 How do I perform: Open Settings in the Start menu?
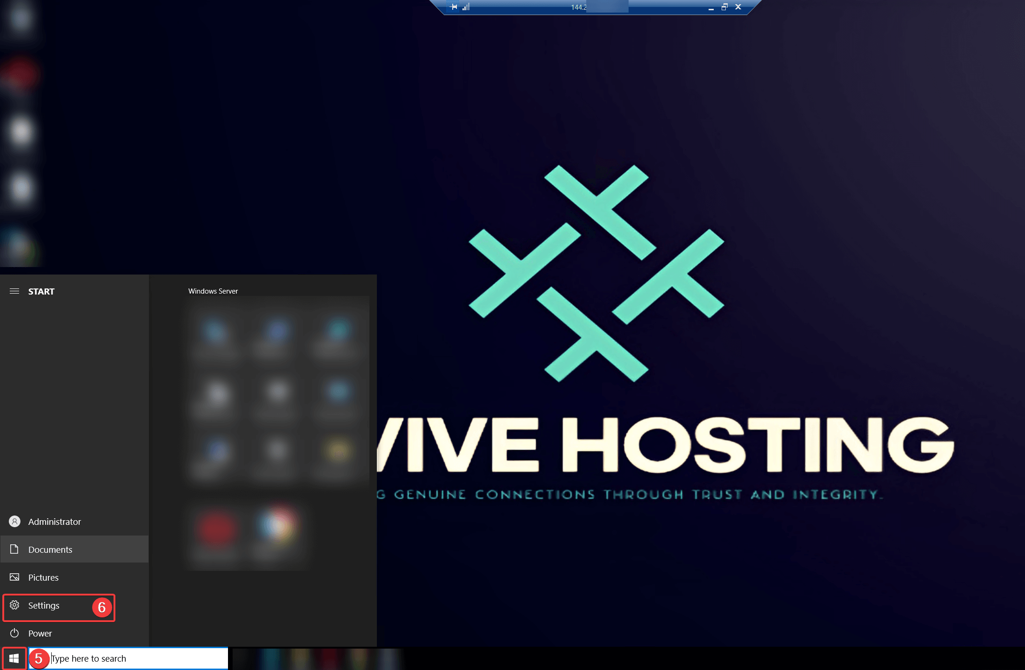coord(74,605)
